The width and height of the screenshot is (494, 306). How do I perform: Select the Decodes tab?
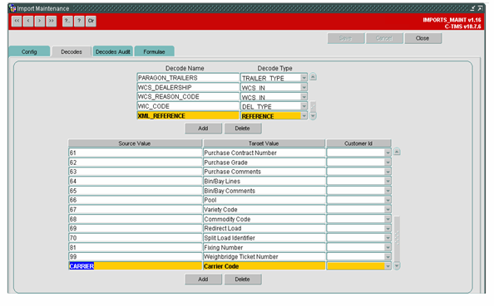coord(72,51)
